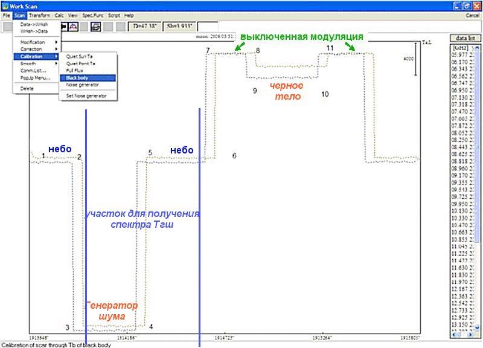Select the 11.225 row in data list

[x=462, y=253]
